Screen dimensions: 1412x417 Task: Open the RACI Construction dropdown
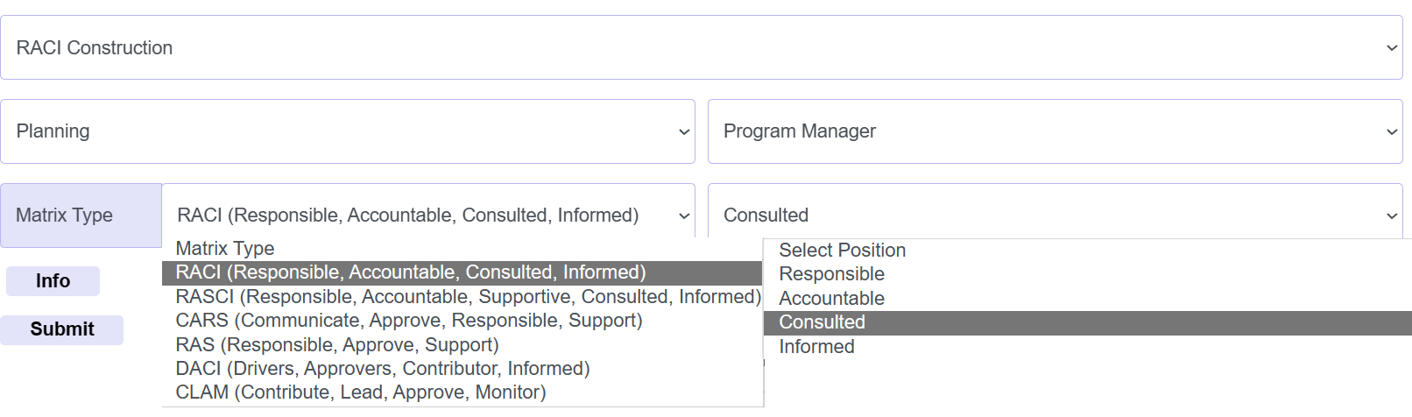click(701, 47)
